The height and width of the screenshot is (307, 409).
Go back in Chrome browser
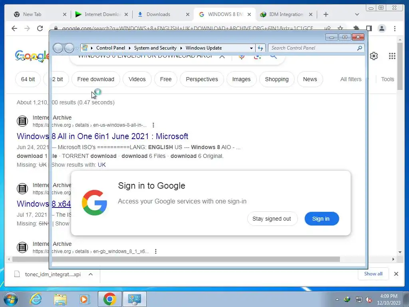click(x=14, y=28)
